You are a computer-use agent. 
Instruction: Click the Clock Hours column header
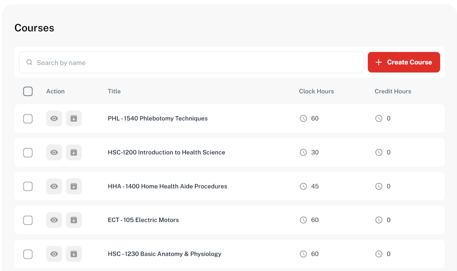(x=316, y=91)
